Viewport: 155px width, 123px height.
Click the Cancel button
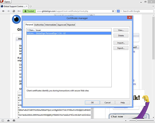(x=107, y=103)
